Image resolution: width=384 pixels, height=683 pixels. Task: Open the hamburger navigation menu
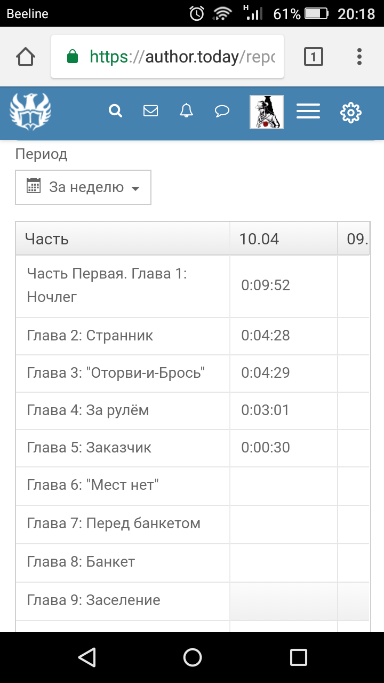click(x=308, y=112)
